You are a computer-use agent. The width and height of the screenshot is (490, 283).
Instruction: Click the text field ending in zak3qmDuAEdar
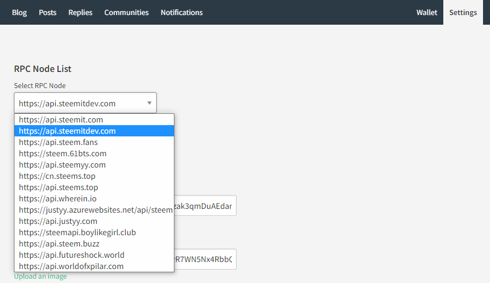[205, 206]
